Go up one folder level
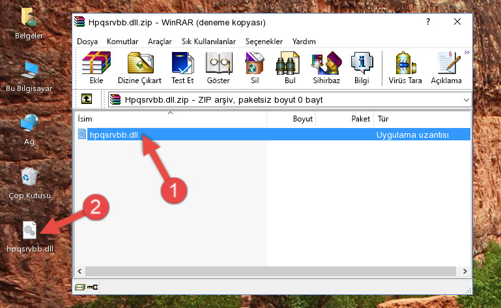 [87, 99]
